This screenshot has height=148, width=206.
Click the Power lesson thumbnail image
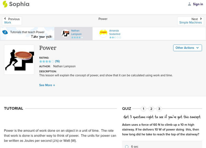click(19, 59)
